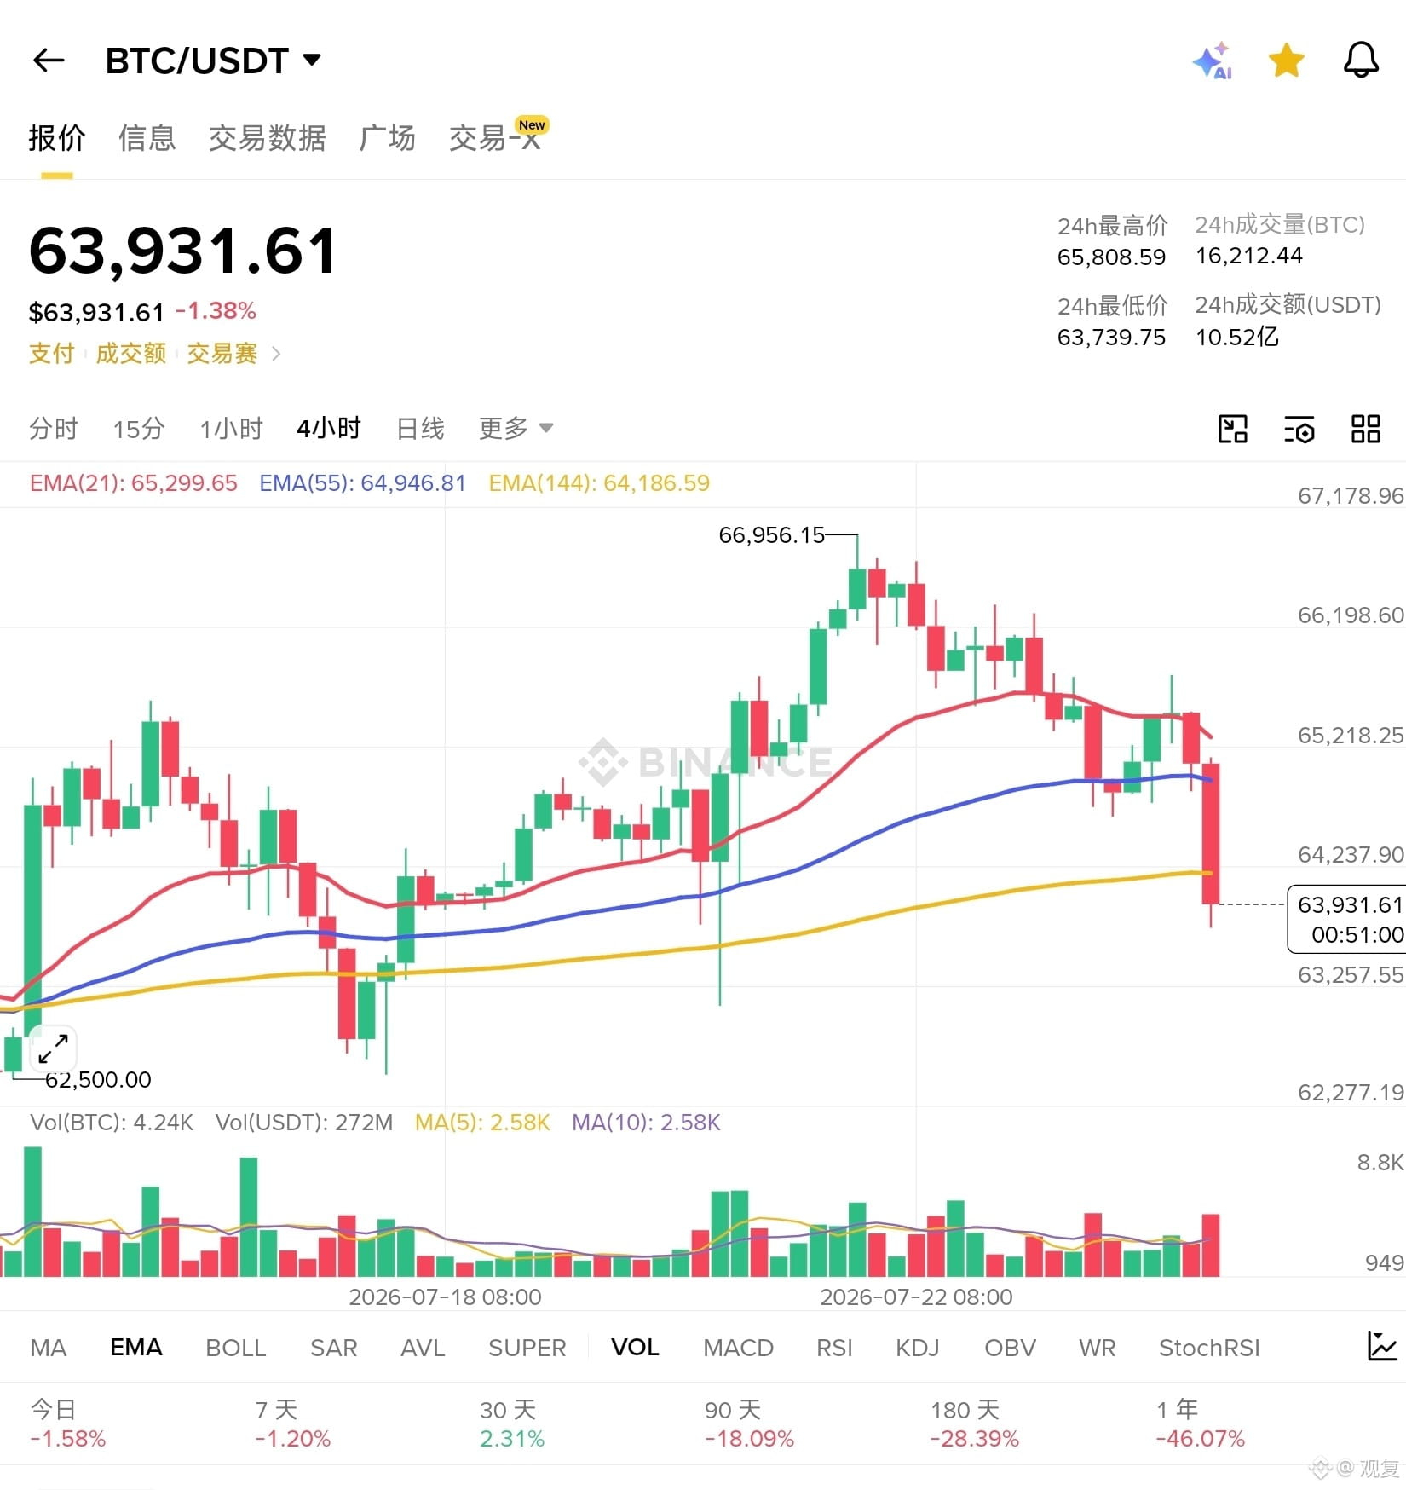This screenshot has width=1406, height=1490.
Task: Switch to the 报价 tab
Action: coord(57,137)
